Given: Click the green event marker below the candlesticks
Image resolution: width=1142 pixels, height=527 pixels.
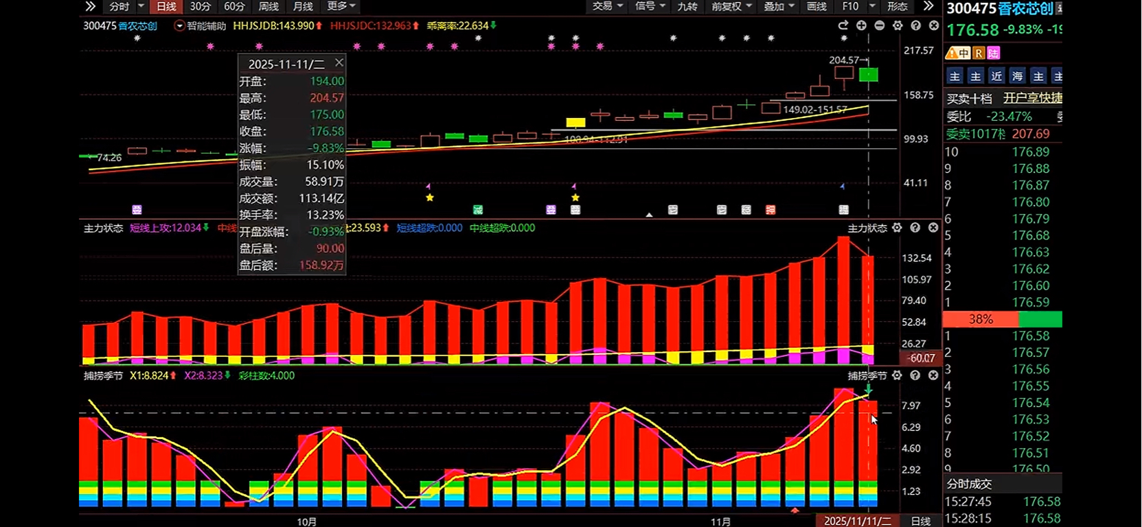Looking at the screenshot, I should point(478,209).
